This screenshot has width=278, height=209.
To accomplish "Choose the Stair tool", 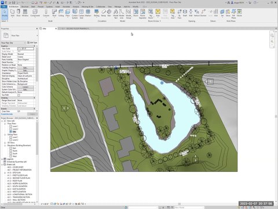I will tap(109, 13).
